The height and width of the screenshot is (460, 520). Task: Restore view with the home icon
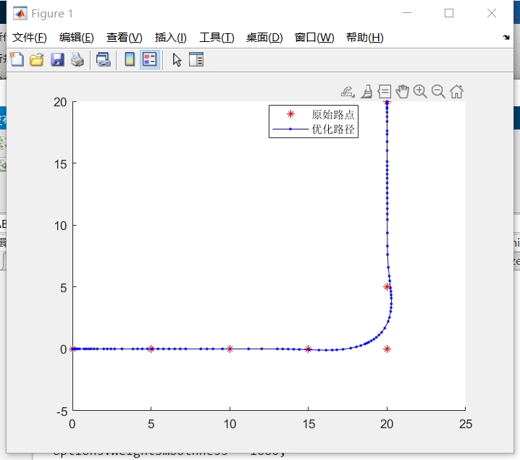[457, 92]
